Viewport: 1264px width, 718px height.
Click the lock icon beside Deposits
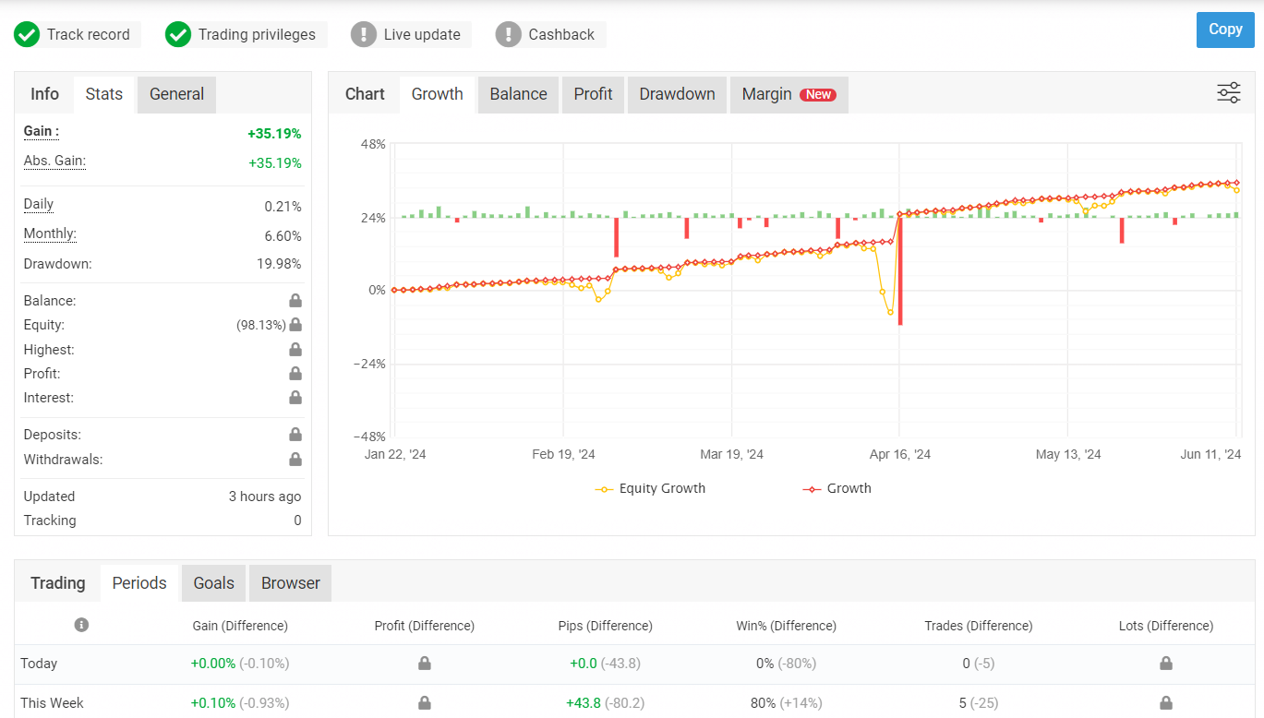(x=295, y=435)
